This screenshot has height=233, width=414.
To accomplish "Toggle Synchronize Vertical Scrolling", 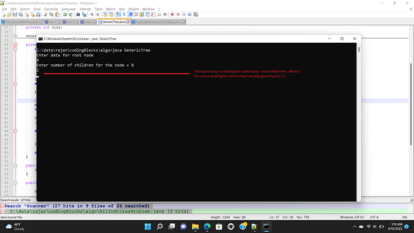I will coord(105,14).
